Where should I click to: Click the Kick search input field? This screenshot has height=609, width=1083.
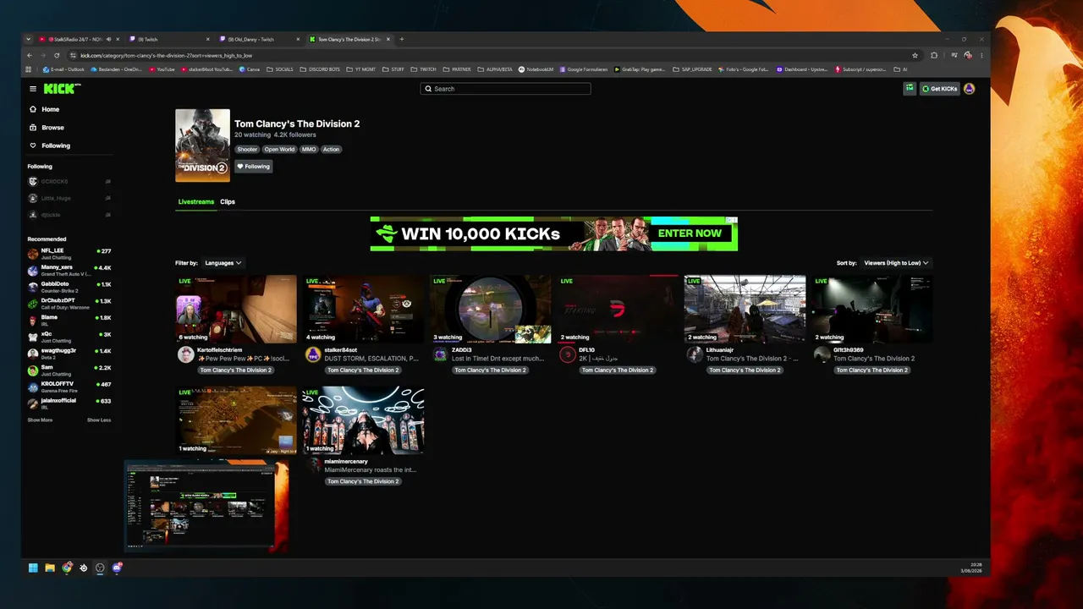[x=506, y=89]
